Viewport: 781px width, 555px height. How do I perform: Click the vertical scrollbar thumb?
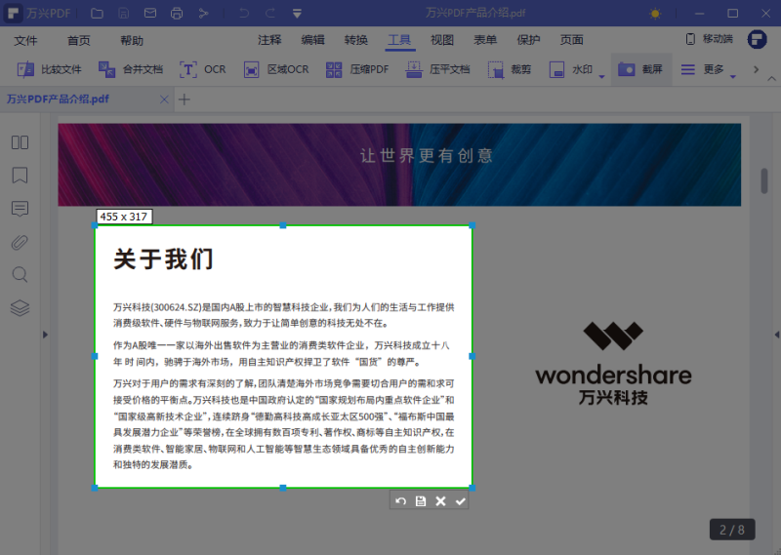tap(764, 180)
